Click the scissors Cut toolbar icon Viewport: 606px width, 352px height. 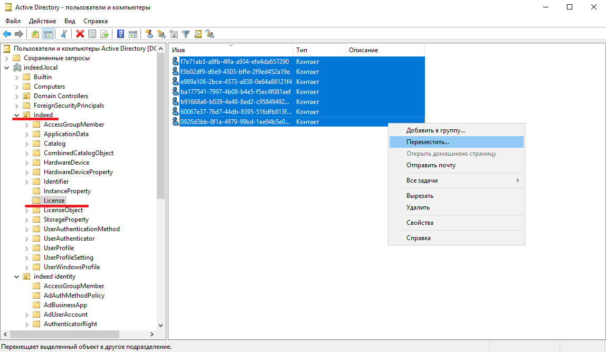pyautogui.click(x=64, y=34)
